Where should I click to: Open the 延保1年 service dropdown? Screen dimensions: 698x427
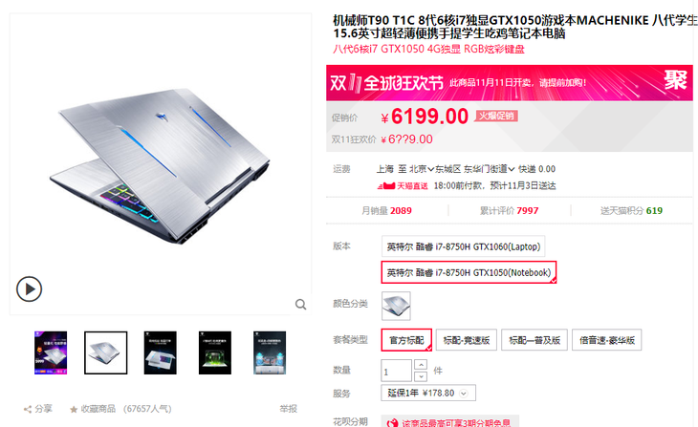(x=428, y=393)
